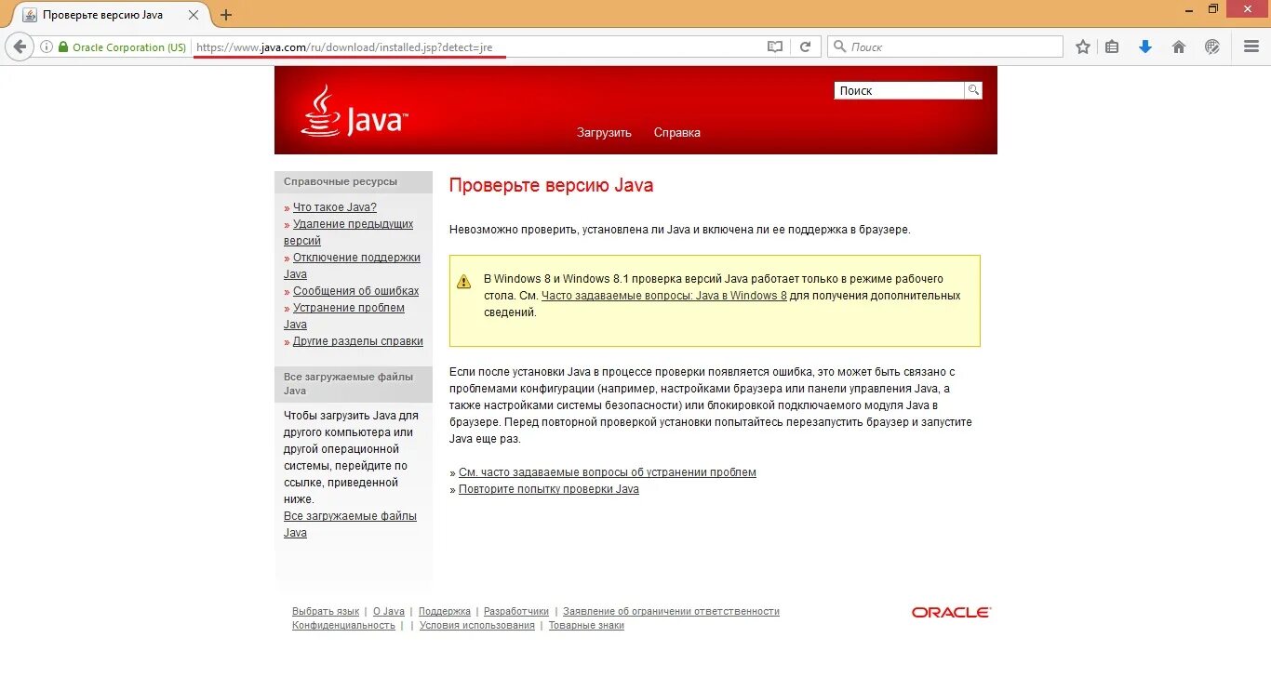Click 'Повторите попытку проверки Java' link

(x=549, y=489)
